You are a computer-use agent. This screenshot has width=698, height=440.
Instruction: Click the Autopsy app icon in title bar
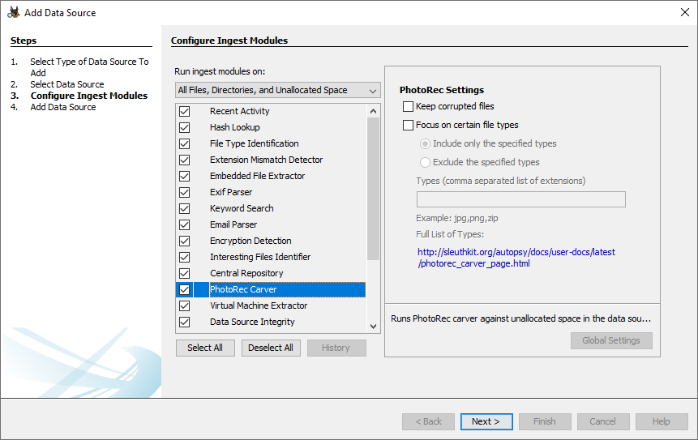coord(14,12)
